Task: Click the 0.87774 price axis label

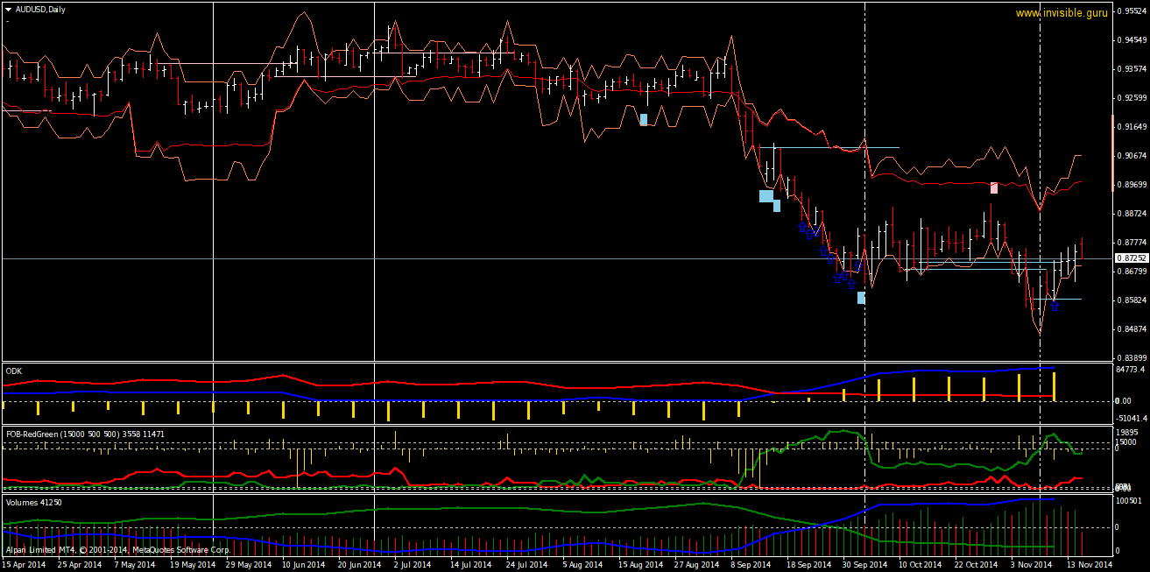Action: click(1131, 243)
